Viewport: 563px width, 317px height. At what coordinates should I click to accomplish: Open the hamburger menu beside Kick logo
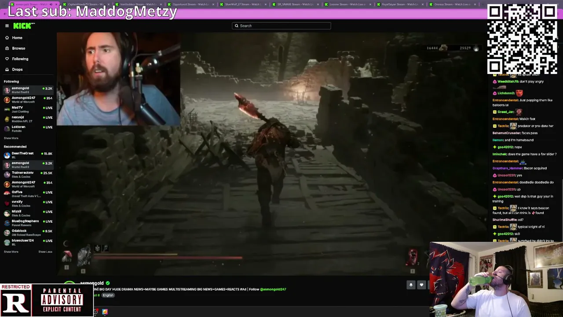click(7, 26)
